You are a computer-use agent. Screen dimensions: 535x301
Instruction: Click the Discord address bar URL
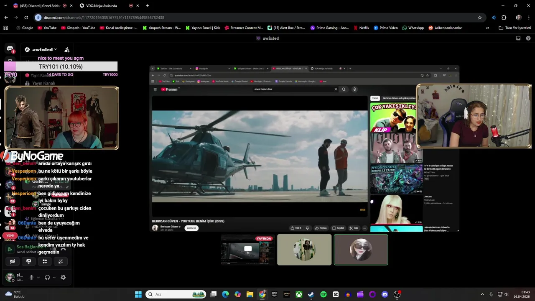click(104, 18)
